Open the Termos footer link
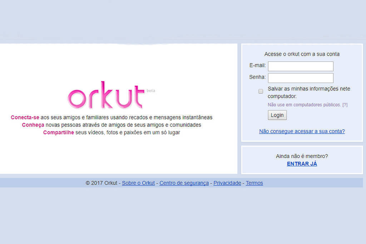This screenshot has height=244, width=366. click(254, 183)
